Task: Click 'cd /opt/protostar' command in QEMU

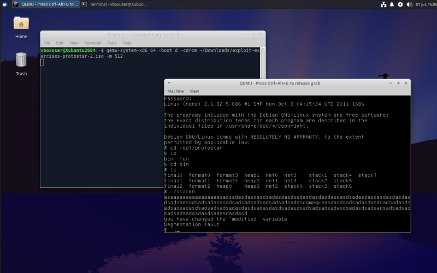Action: coord(196,148)
